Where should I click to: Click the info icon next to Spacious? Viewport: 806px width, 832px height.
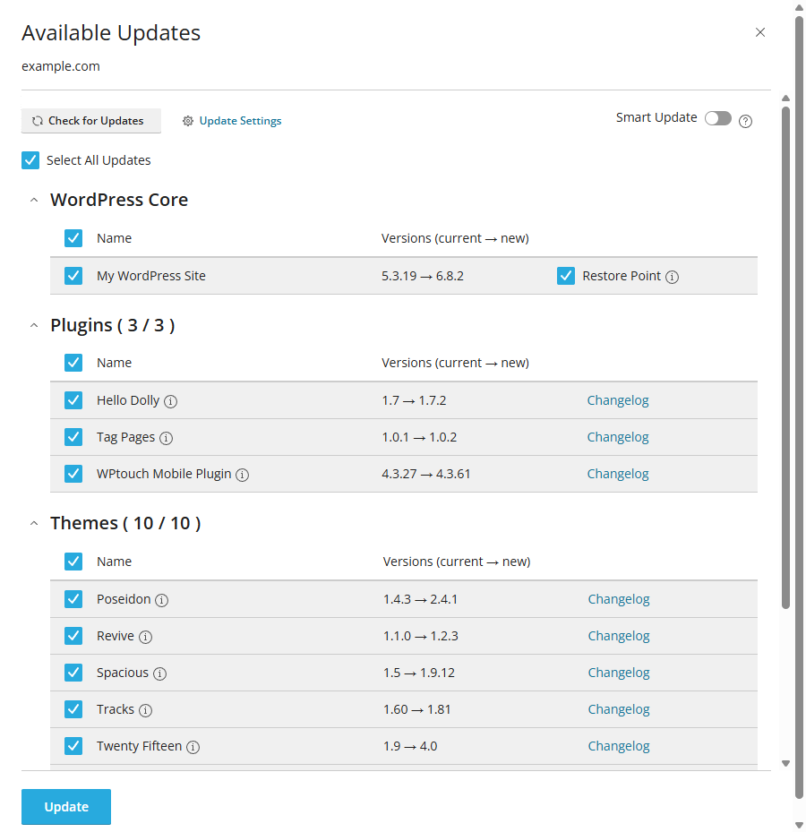[159, 673]
